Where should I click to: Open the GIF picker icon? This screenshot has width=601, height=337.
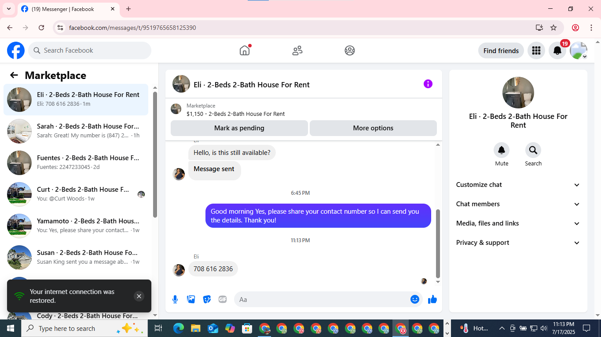(223, 299)
